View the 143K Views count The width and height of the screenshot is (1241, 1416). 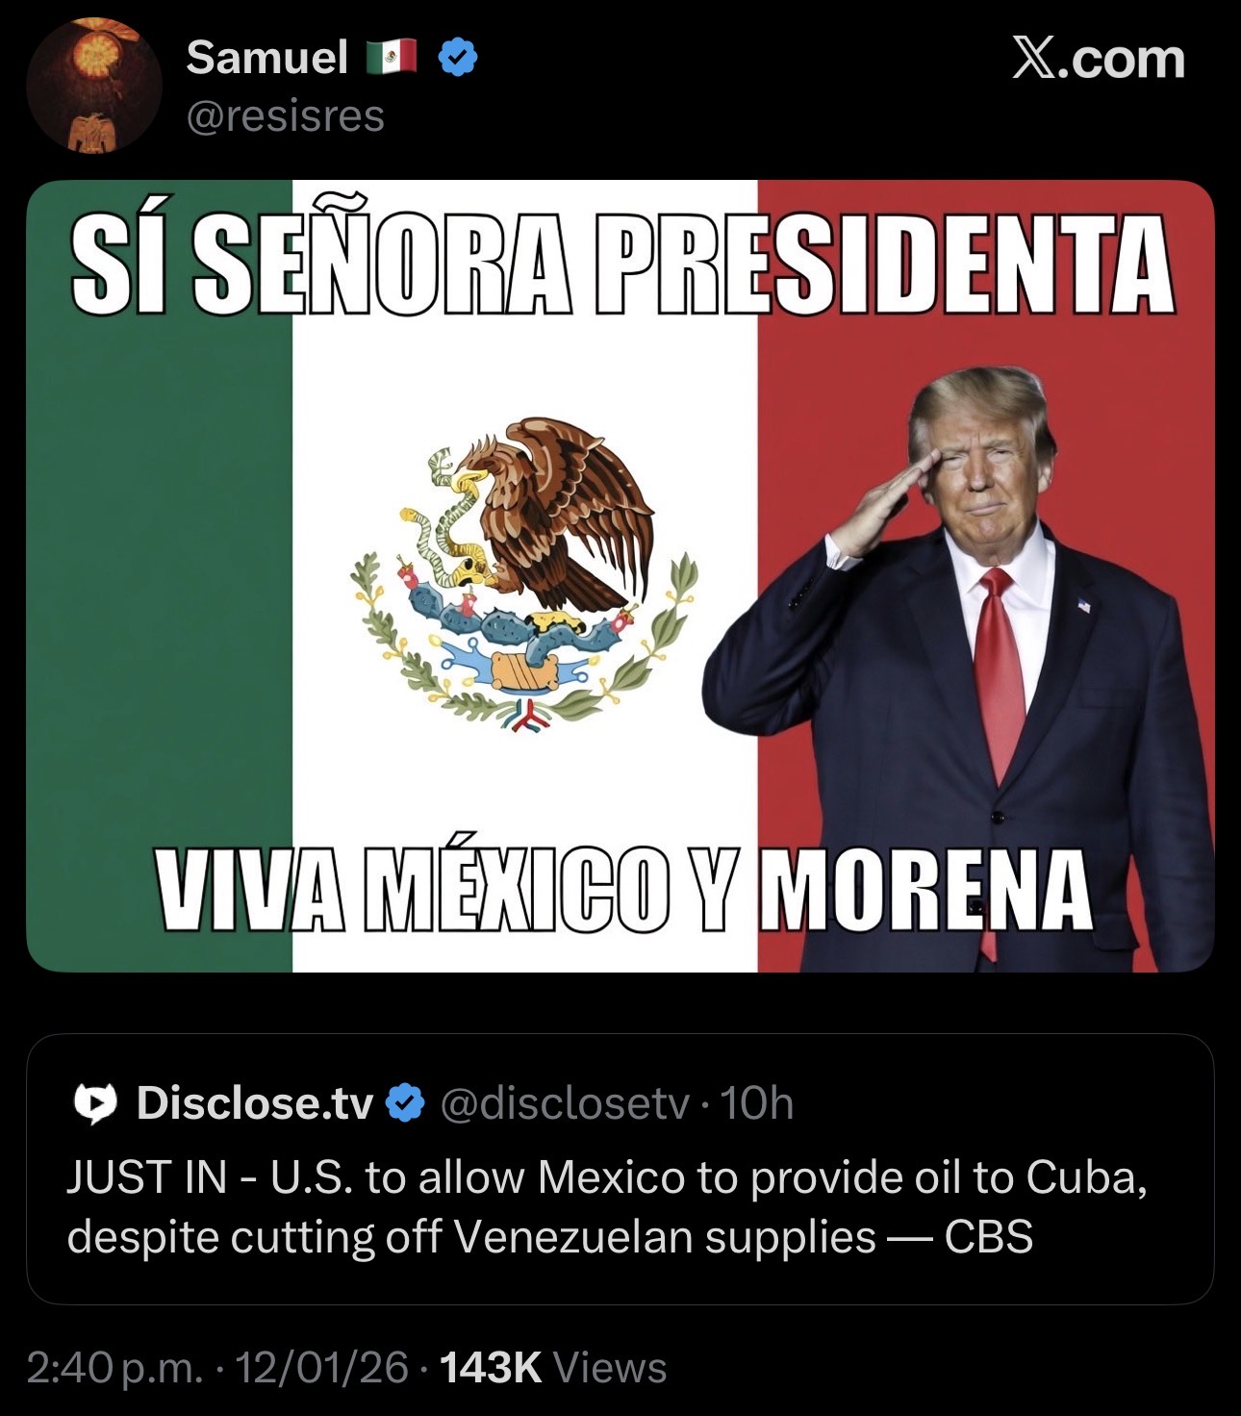point(553,1368)
